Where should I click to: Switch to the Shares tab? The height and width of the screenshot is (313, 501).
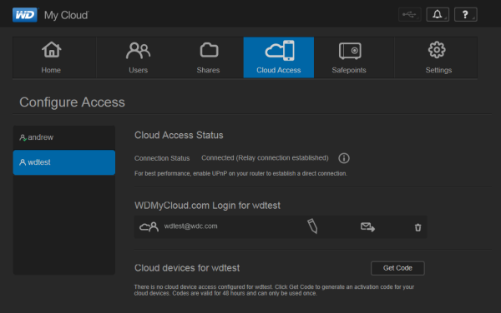click(208, 57)
